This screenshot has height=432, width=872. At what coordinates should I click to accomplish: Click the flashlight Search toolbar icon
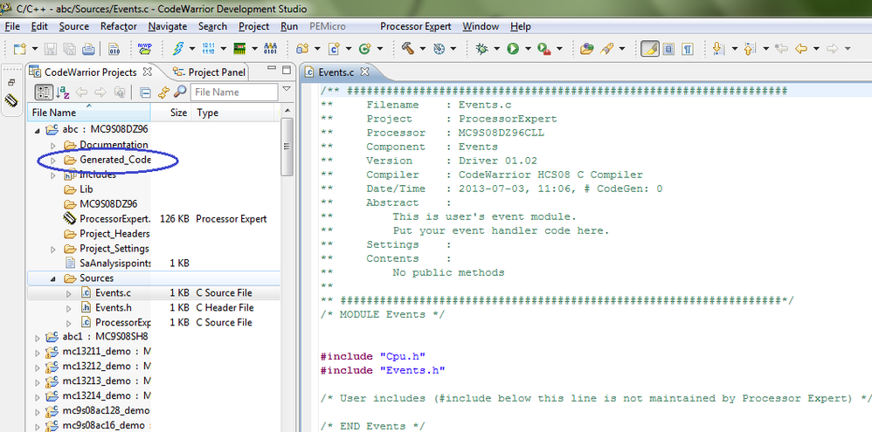[606, 49]
